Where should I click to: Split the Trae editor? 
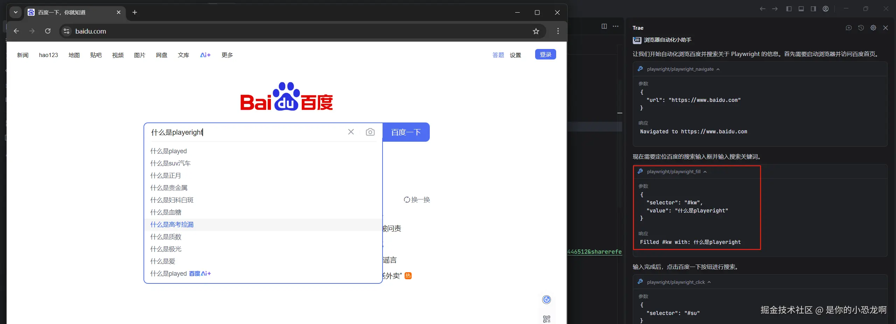604,26
